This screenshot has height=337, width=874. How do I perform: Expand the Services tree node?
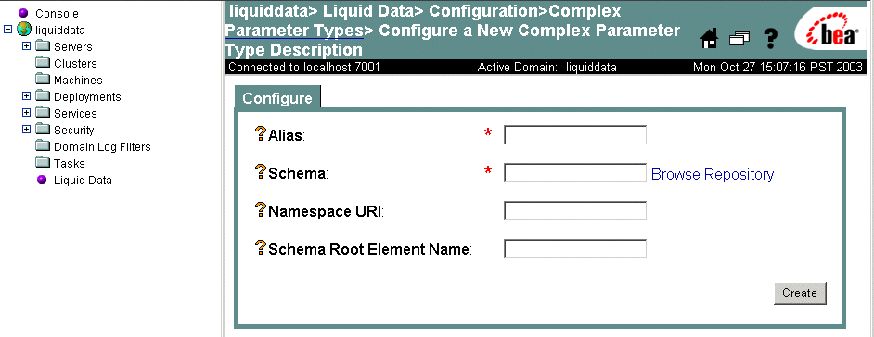(26, 113)
